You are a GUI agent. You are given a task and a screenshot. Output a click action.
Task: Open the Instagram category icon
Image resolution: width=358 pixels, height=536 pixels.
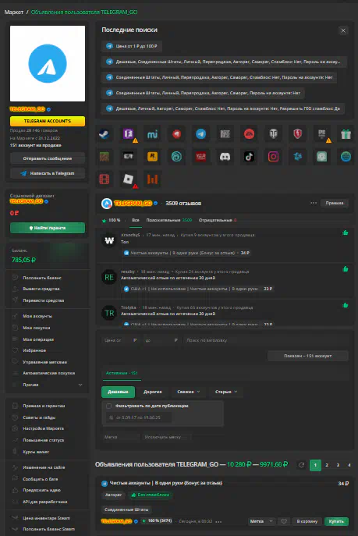(x=273, y=157)
